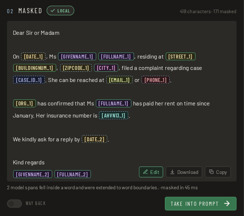Click the 'masked in 45 ms' status text
The height and width of the screenshot is (216, 244).
point(180,188)
